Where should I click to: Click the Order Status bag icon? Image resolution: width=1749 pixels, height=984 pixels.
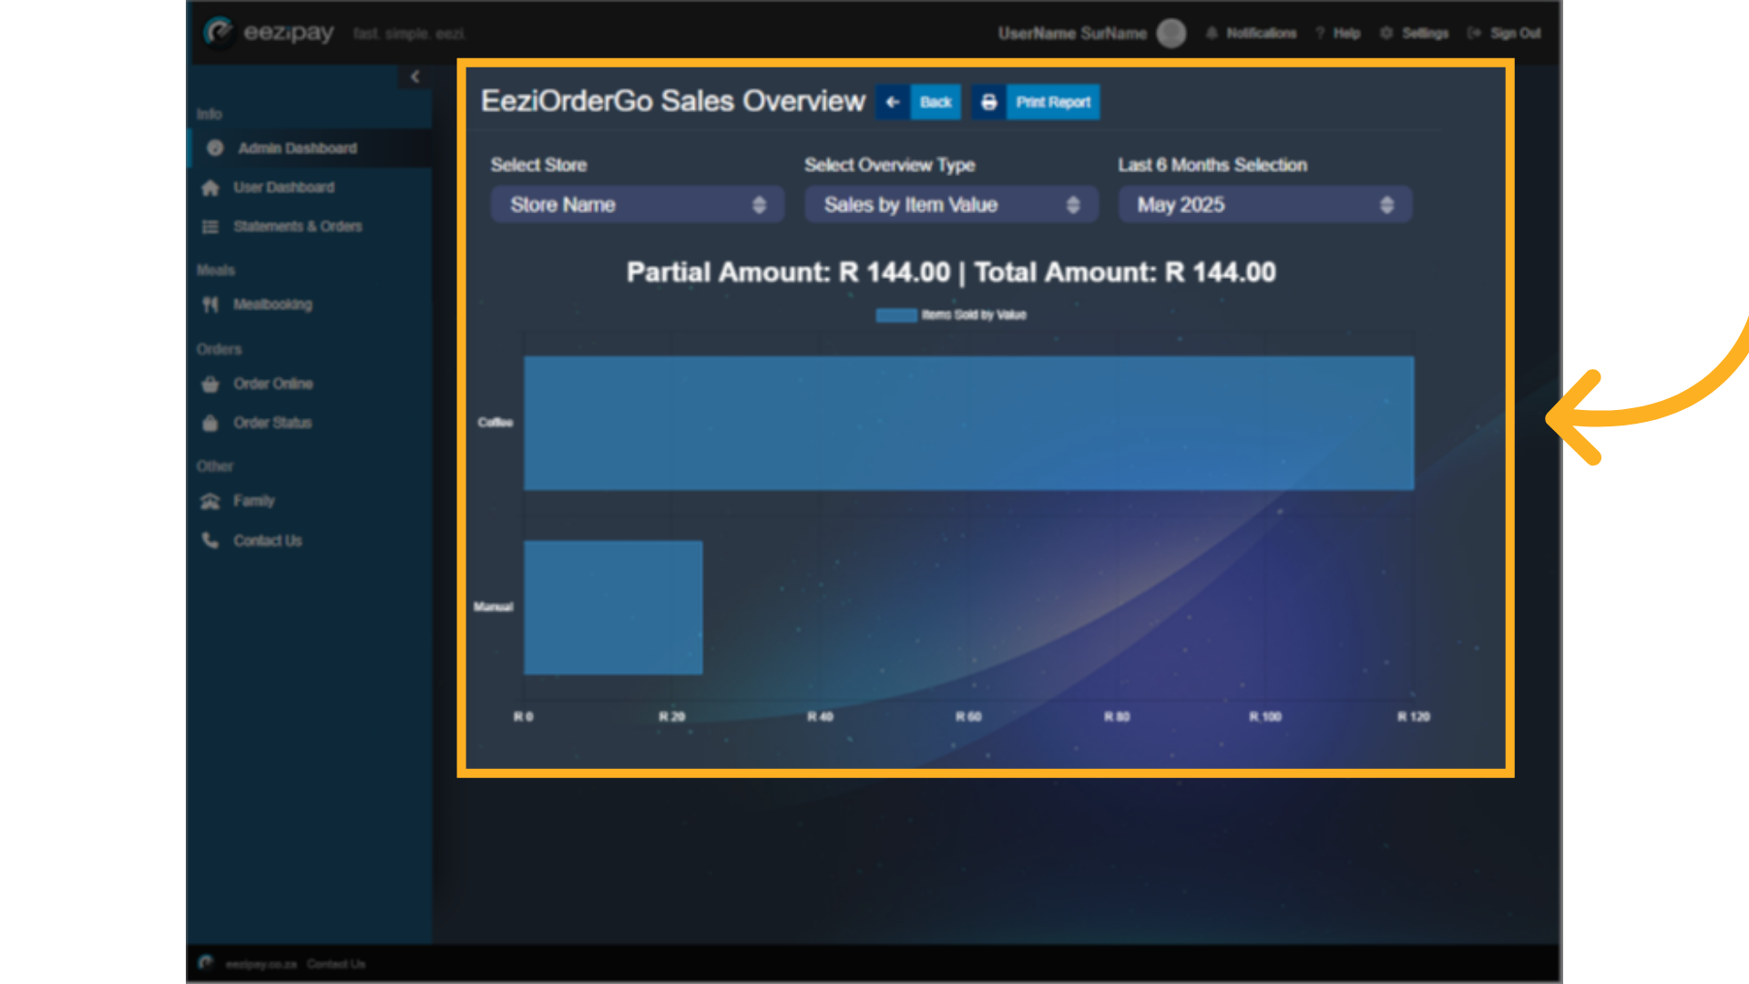pos(210,423)
